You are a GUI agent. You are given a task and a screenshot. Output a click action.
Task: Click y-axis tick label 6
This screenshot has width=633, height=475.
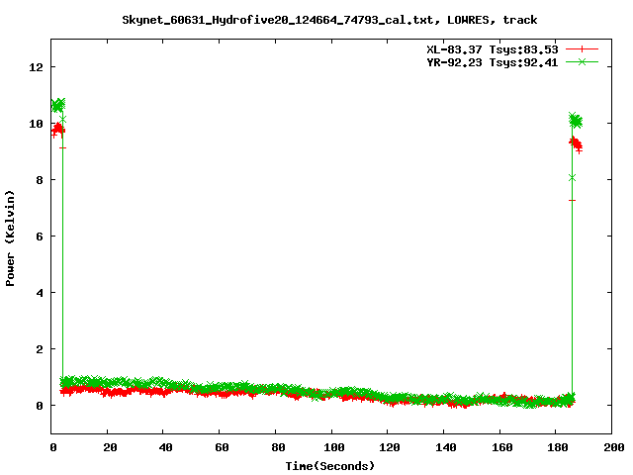tap(40, 237)
